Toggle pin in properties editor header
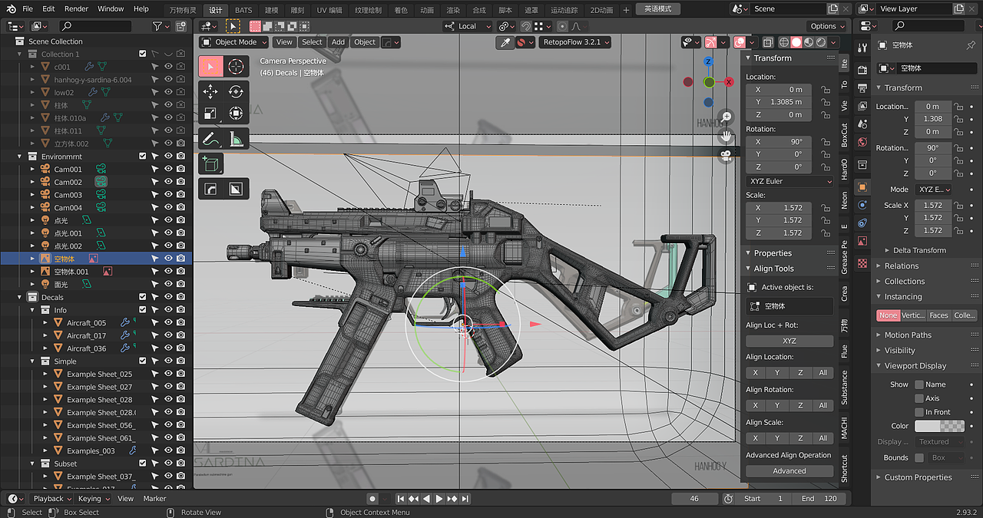Viewport: 983px width, 518px height. click(x=971, y=45)
